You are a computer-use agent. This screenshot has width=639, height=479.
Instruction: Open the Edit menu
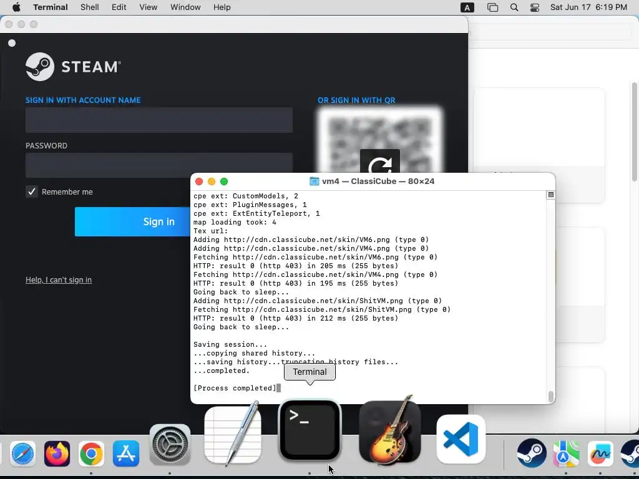coord(119,7)
